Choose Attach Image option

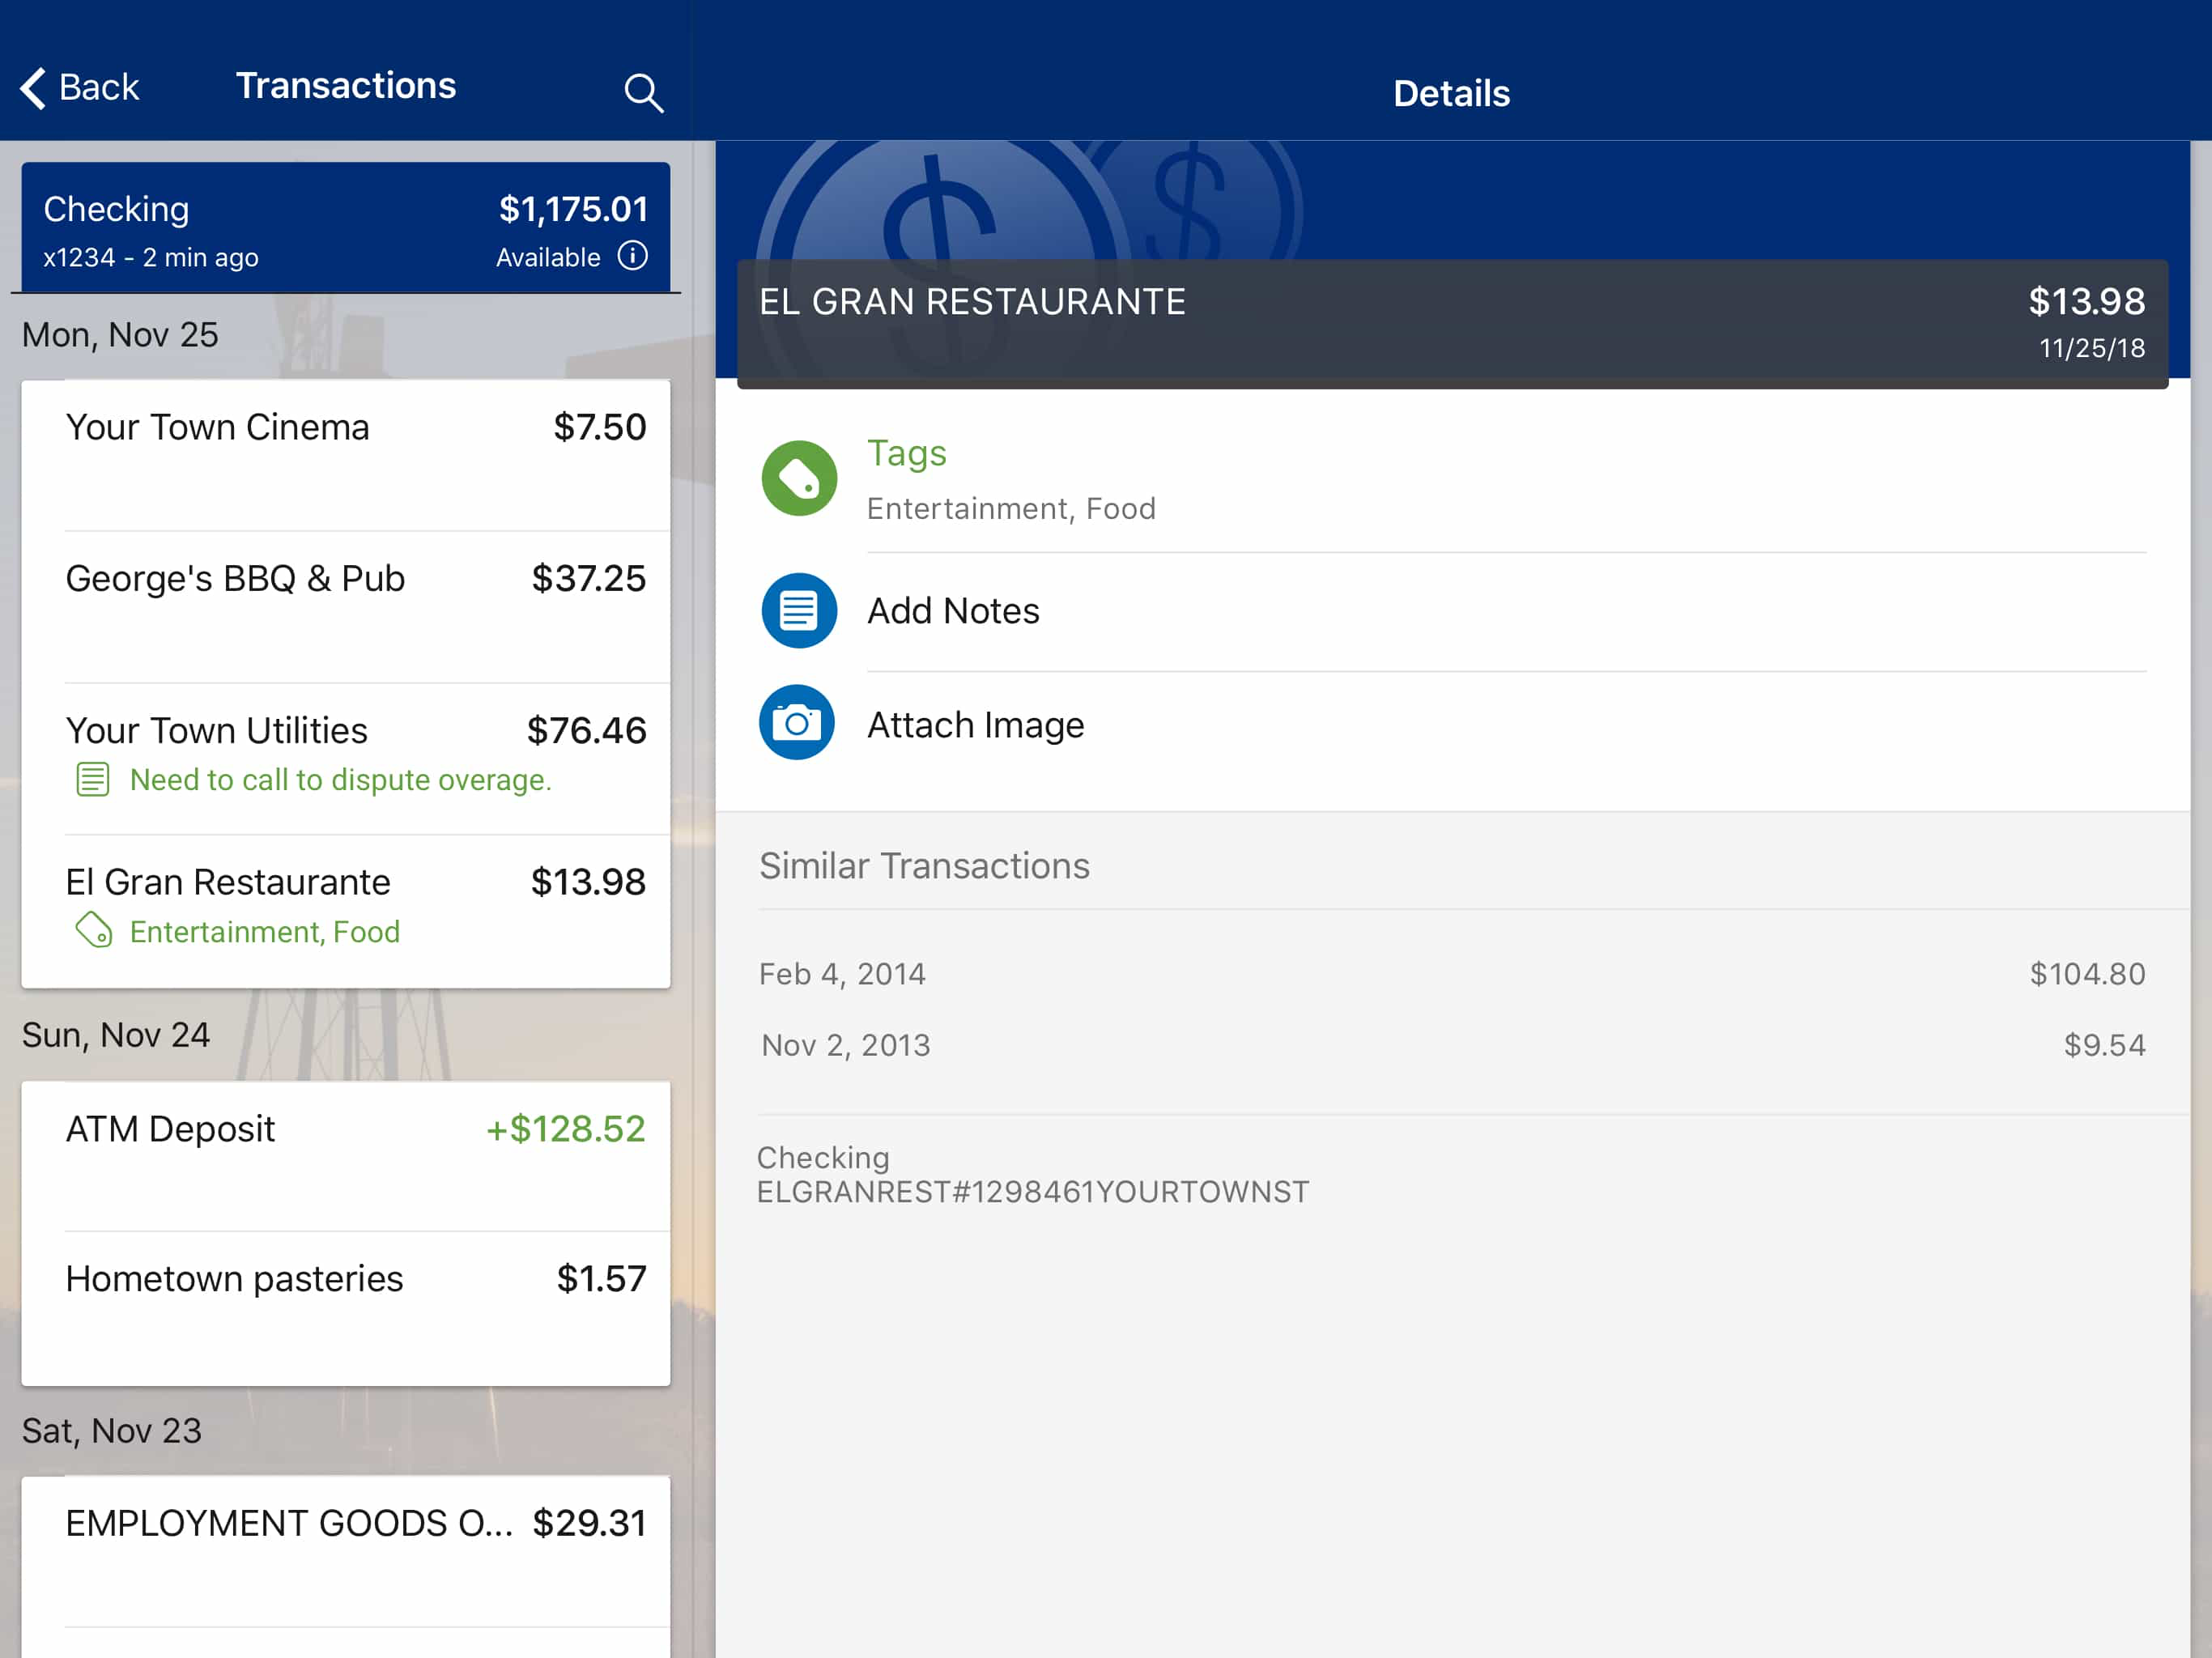coord(1453,724)
